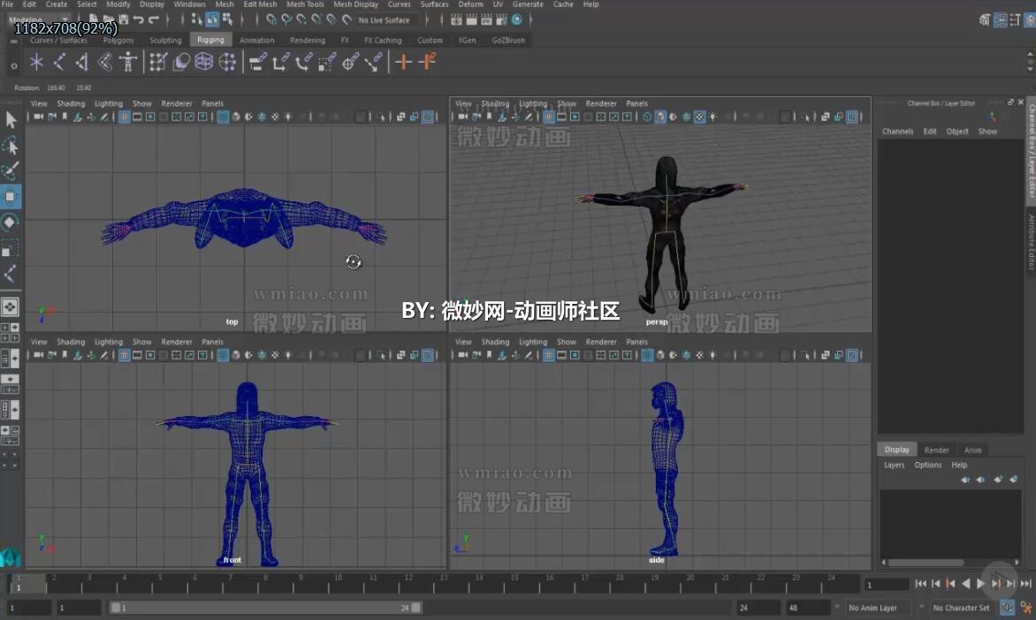Select the Parent Constraint icon on the shelf
The height and width of the screenshot is (620, 1036).
tap(258, 62)
